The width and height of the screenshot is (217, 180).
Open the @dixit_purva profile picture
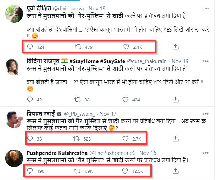pyautogui.click(x=14, y=14)
